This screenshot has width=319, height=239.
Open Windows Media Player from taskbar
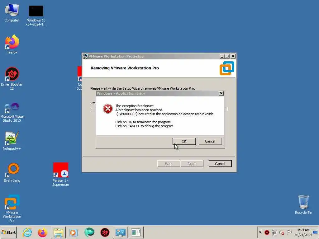74,232
